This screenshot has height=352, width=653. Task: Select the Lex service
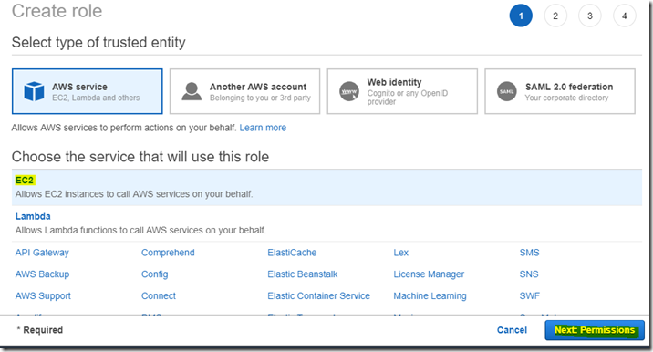pos(401,253)
